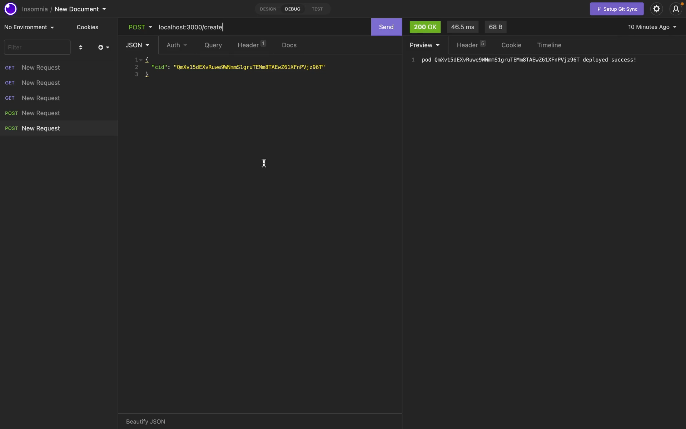Click Setup Git Sync button

click(617, 9)
